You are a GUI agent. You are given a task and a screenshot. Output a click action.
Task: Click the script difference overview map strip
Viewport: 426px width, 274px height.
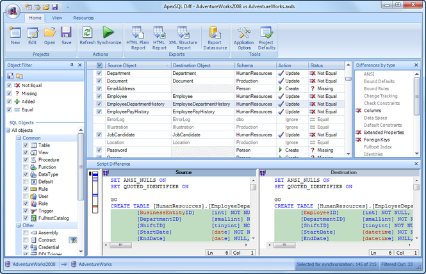coord(95,192)
